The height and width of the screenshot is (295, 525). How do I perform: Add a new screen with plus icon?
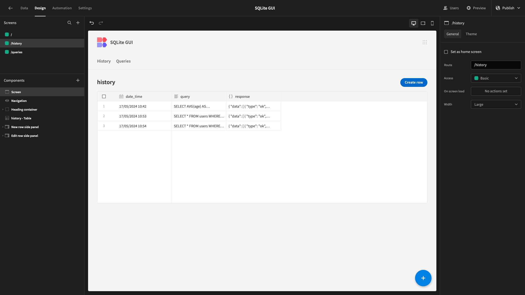[78, 23]
